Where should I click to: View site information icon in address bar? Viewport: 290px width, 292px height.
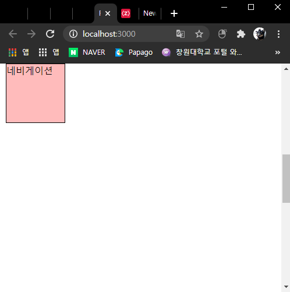pos(73,34)
